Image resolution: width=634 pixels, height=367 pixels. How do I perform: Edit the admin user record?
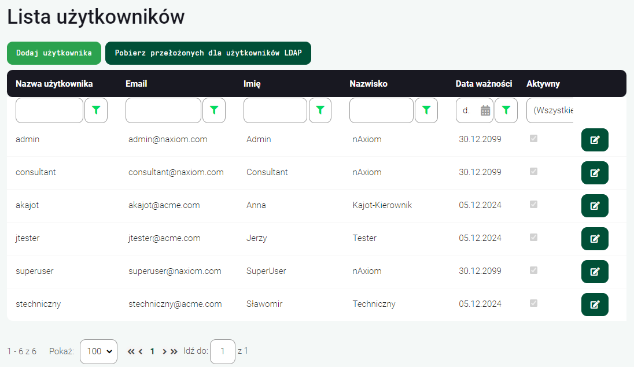pyautogui.click(x=595, y=139)
